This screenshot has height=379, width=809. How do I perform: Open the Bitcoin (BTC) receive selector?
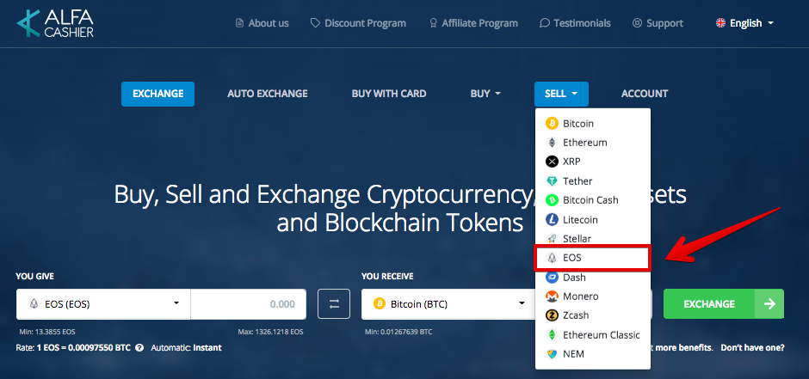[x=448, y=304]
